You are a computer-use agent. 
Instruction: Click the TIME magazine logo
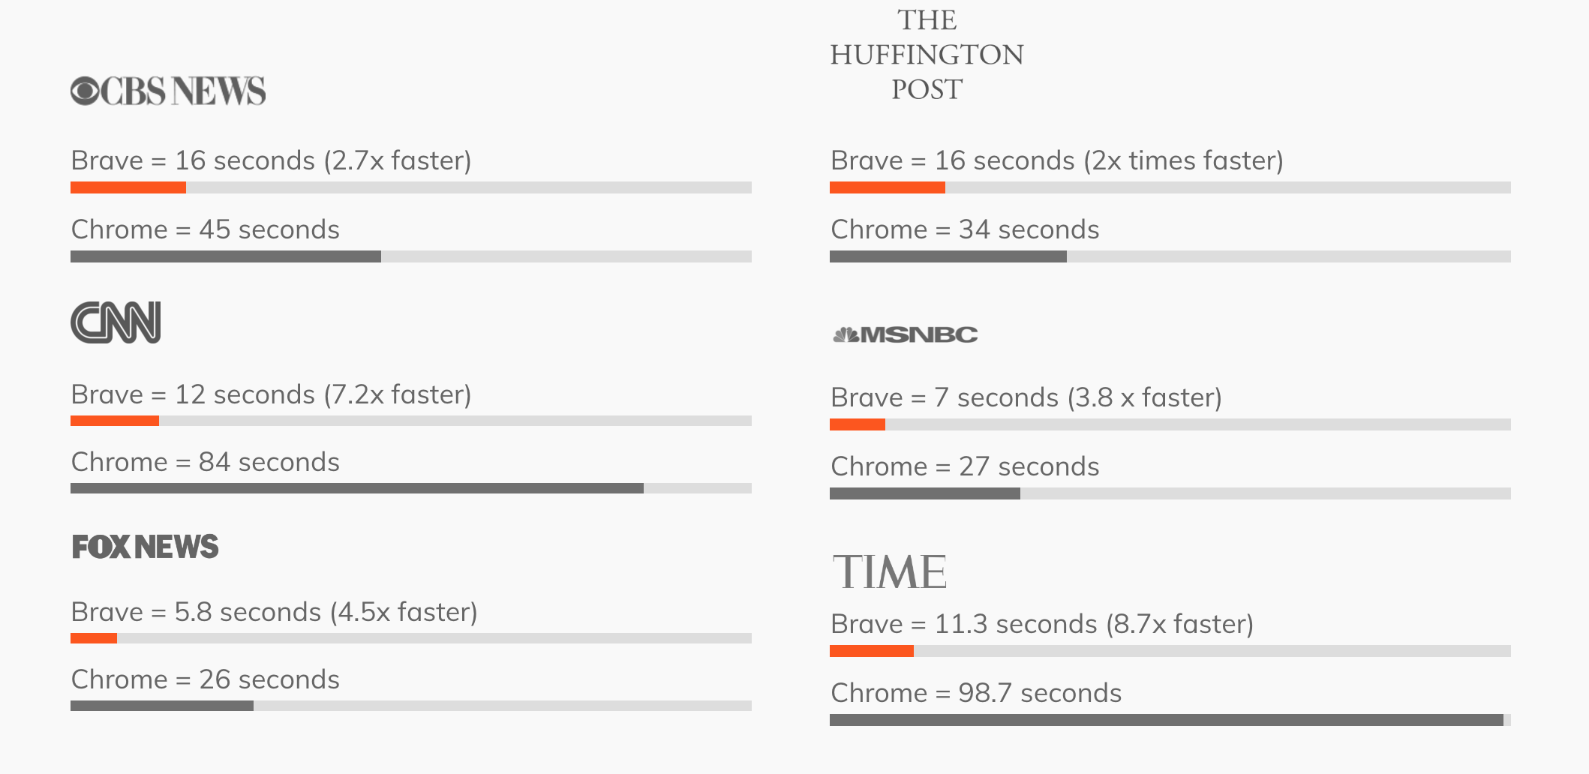(889, 571)
